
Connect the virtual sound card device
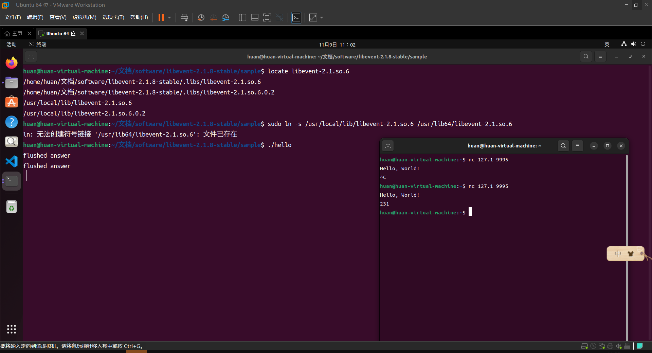pyautogui.click(x=618, y=346)
